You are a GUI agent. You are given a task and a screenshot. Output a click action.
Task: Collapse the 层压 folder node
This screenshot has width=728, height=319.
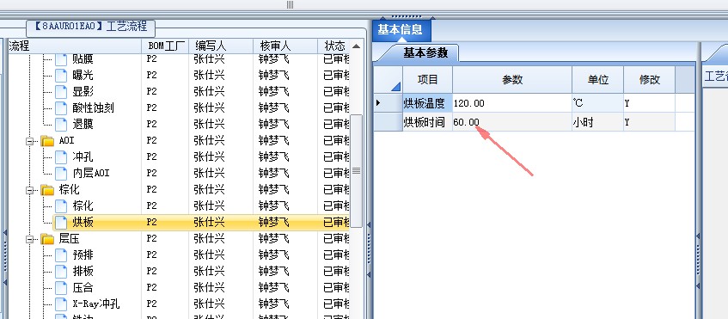(x=30, y=239)
